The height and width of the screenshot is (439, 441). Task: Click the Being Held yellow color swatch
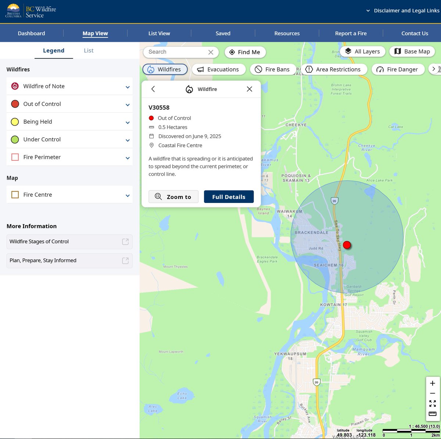pos(15,121)
